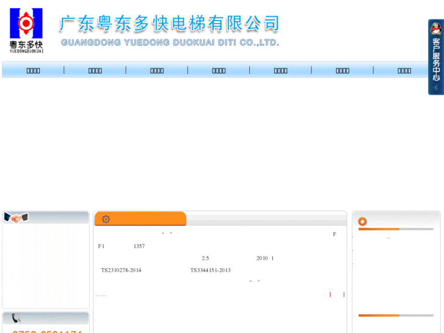
Task: Open the first navigation bar item
Action: 33,70
